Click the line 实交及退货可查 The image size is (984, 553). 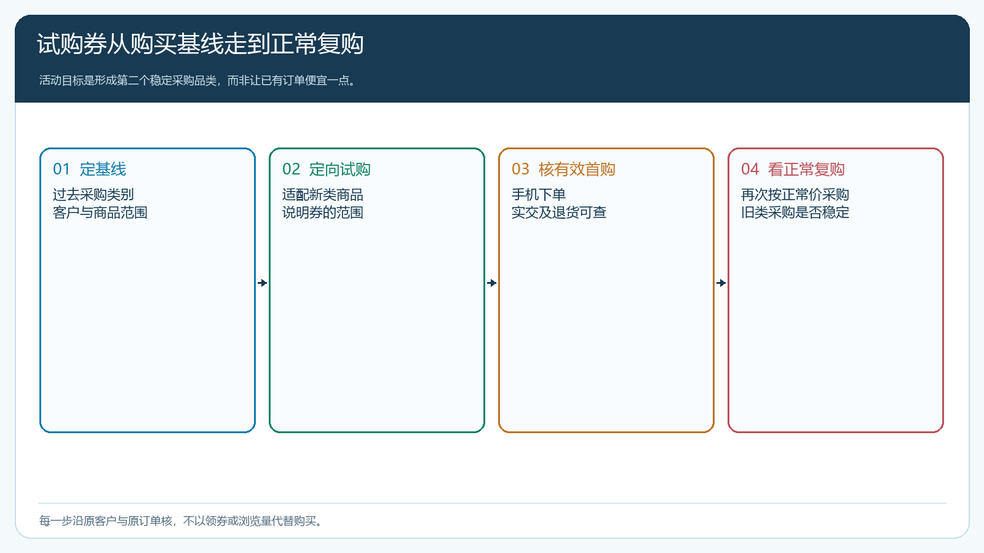pyautogui.click(x=559, y=213)
